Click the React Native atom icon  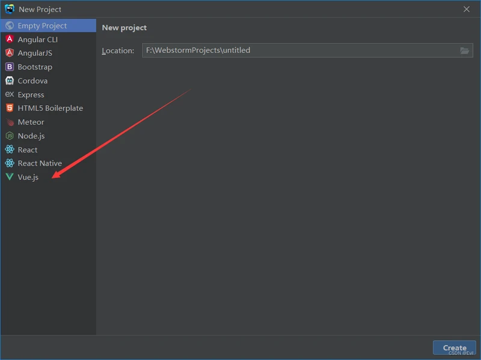tap(10, 163)
